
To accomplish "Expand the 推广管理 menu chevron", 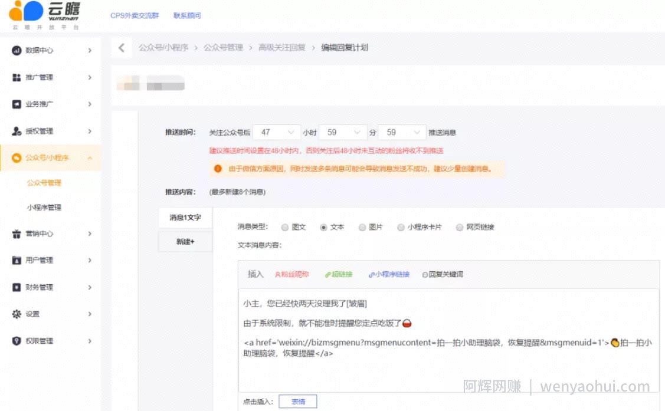I will click(90, 77).
